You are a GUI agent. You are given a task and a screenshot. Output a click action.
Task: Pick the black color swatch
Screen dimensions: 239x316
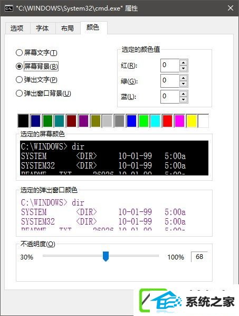[23, 121]
